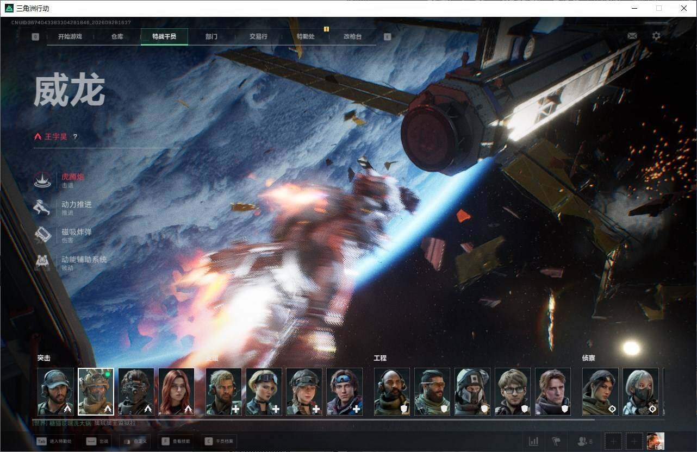Click the flag icon in bottom bar
Viewport: 697px width, 452px height.
click(556, 442)
